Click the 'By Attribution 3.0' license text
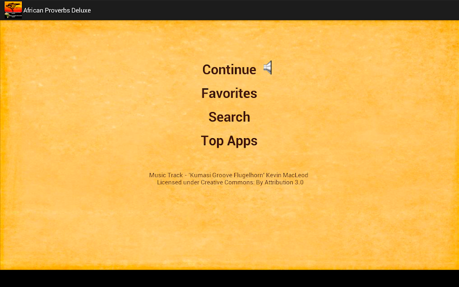Screen dimensions: 459x287 (280, 183)
